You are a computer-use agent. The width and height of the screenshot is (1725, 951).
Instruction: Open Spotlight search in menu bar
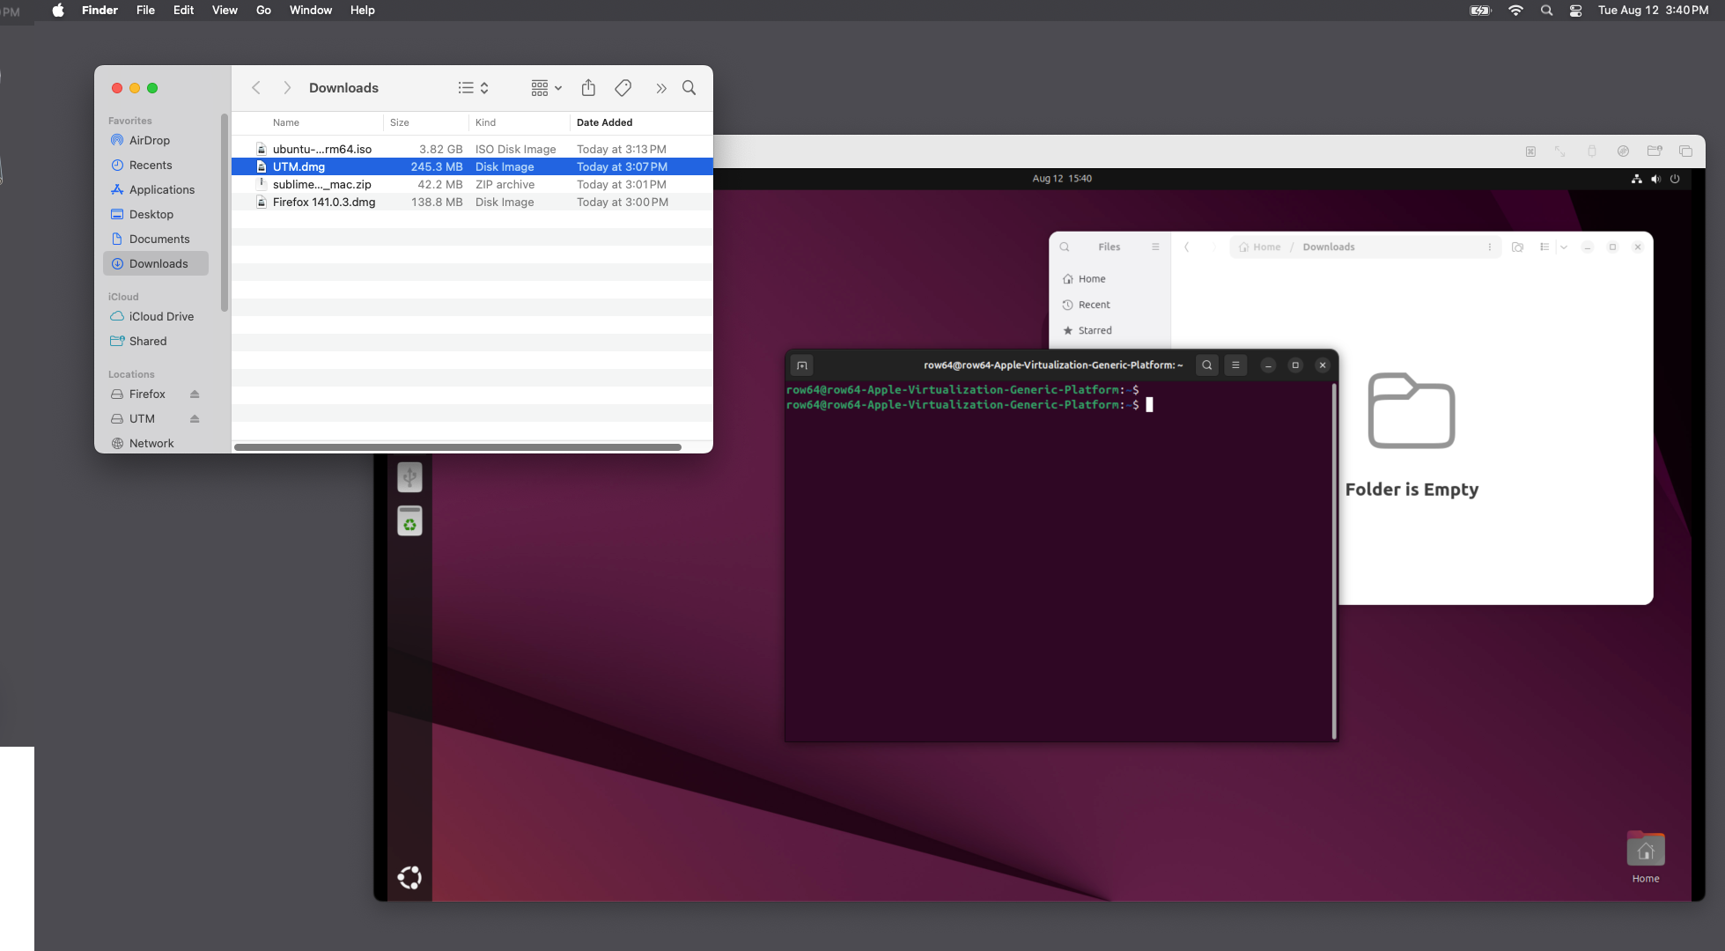(1546, 11)
